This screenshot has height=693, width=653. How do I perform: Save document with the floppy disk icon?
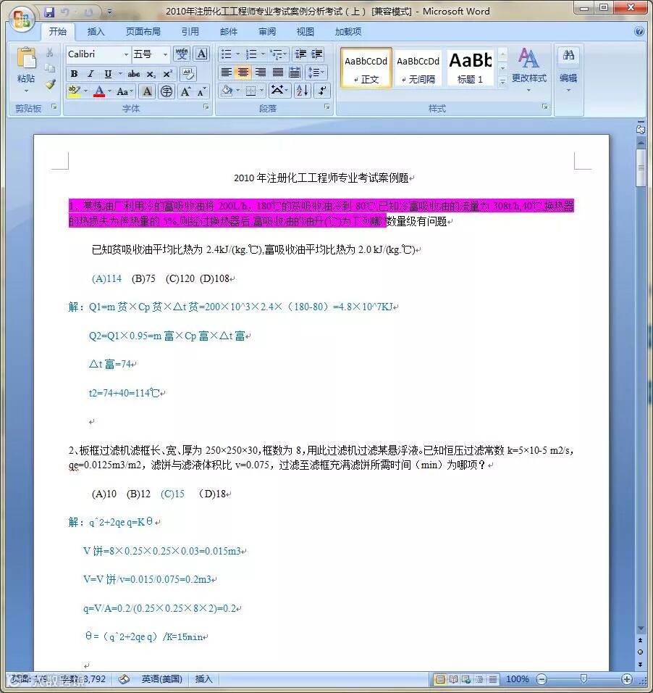click(x=49, y=12)
